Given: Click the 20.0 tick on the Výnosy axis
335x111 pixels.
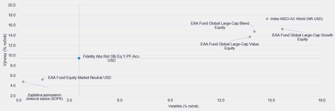Looking at the screenshot, I should pos(12,5).
